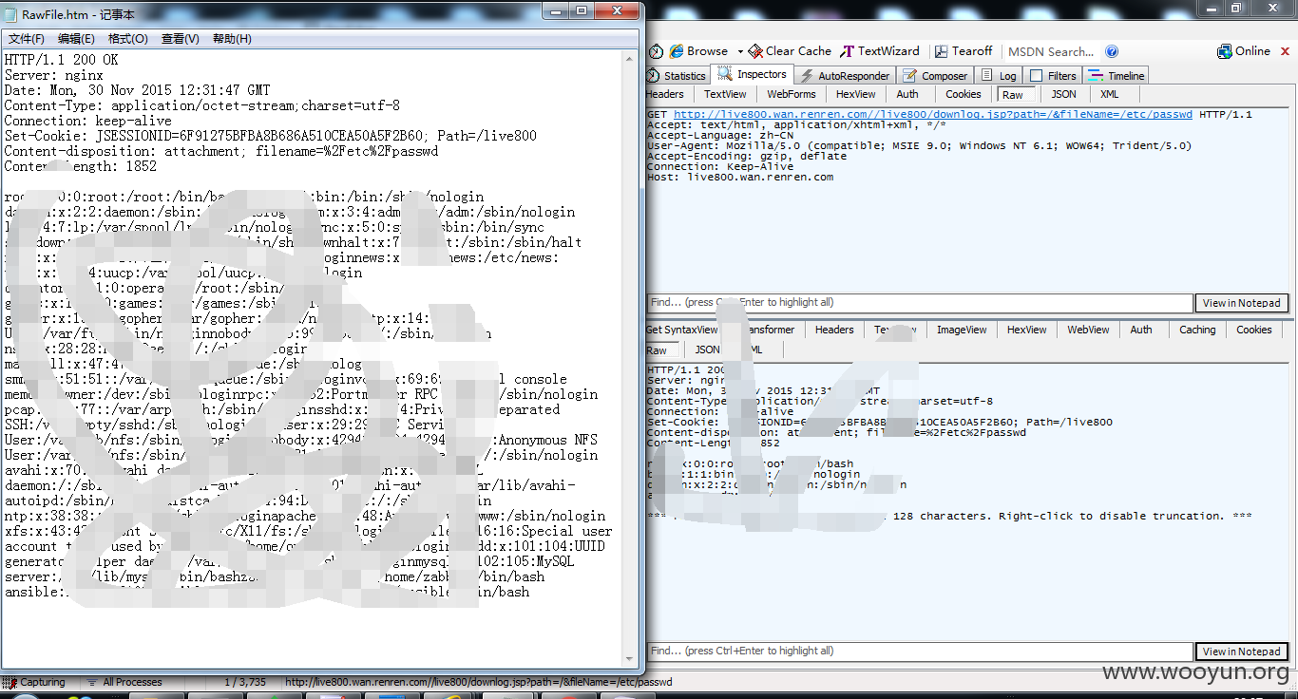Screen dimensions: 1298x699
Task: Click the Notepad title bar icon
Action: [x=11, y=13]
